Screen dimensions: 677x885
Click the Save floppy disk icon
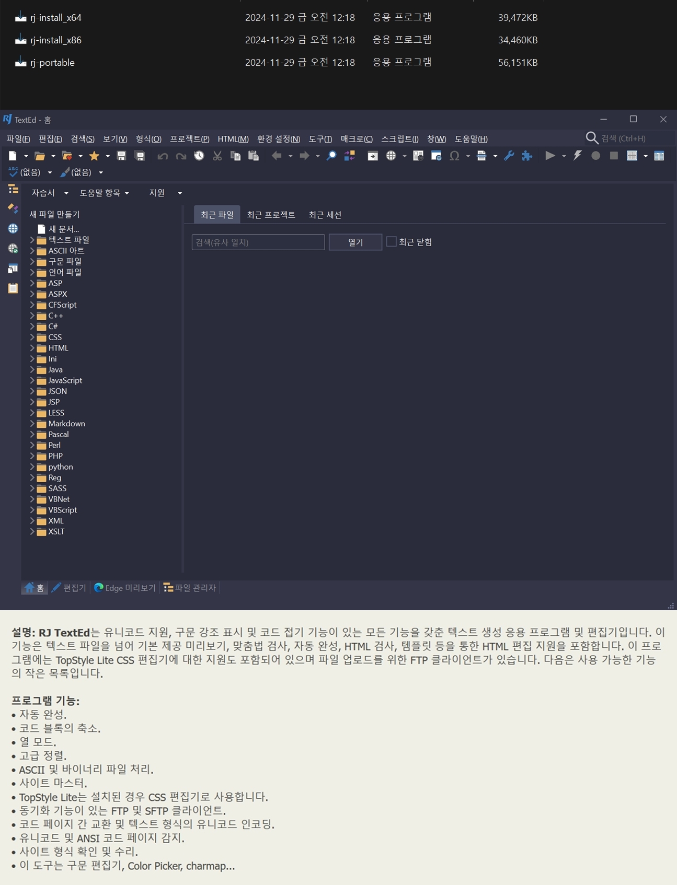121,156
